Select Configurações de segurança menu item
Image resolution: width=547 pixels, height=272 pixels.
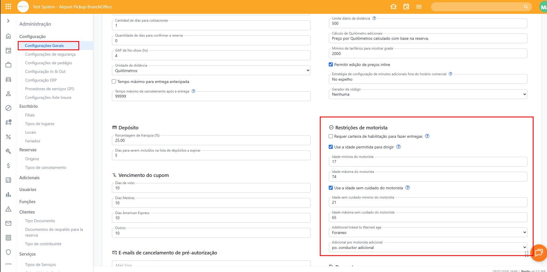click(50, 54)
